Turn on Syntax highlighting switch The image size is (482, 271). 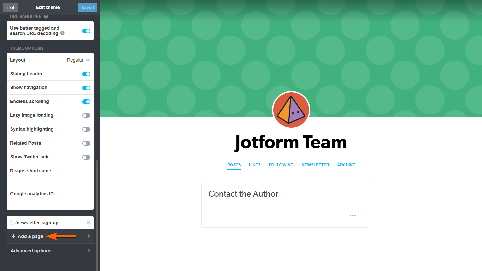click(x=86, y=129)
